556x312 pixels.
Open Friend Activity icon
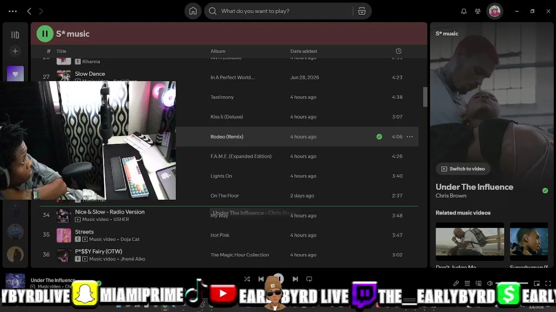478,11
